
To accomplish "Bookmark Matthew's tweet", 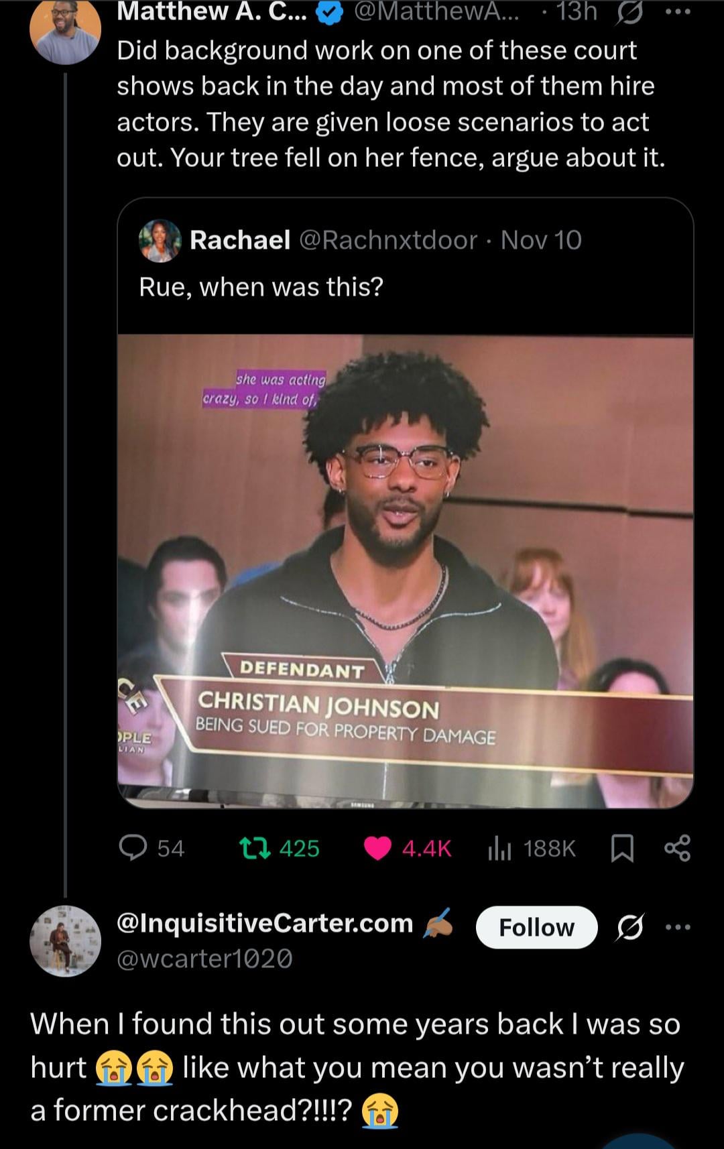I will (623, 849).
